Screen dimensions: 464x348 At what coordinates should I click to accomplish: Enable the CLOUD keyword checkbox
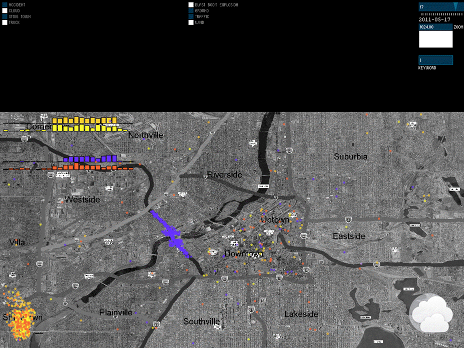[x=5, y=11]
